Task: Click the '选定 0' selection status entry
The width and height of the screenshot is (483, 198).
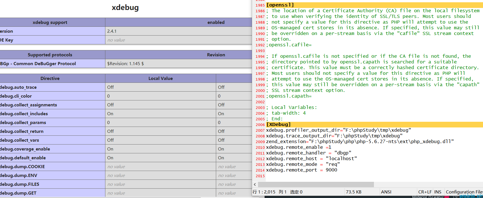Action: [x=296, y=192]
